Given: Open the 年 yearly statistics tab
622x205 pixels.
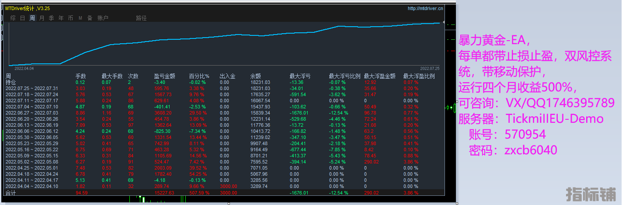Looking at the screenshot, I should point(61,18).
